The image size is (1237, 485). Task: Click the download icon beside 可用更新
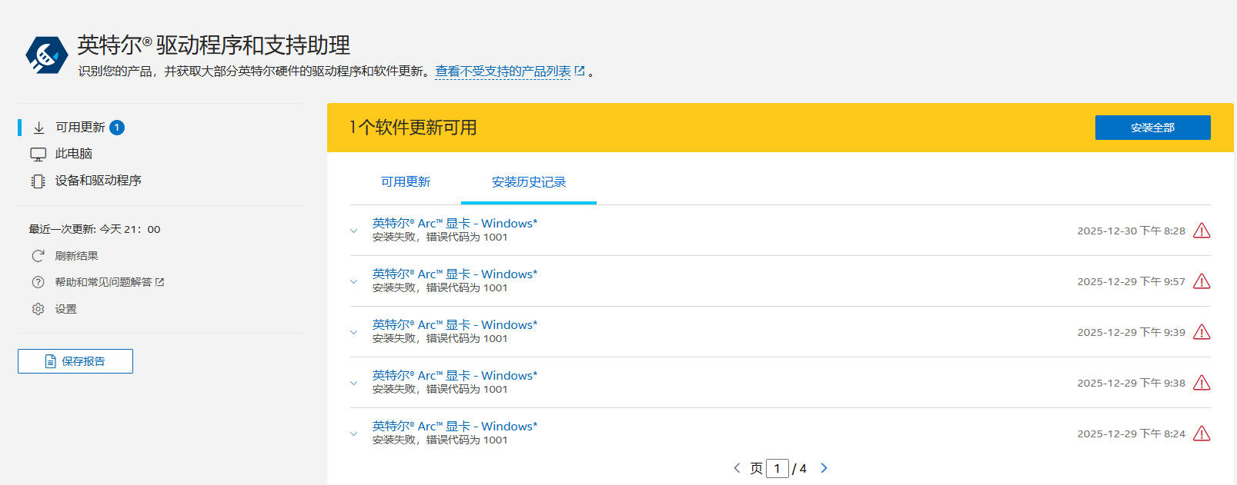(38, 128)
